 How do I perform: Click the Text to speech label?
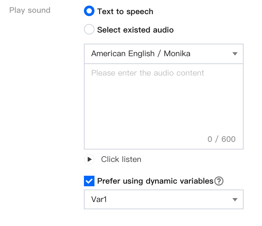pos(125,11)
